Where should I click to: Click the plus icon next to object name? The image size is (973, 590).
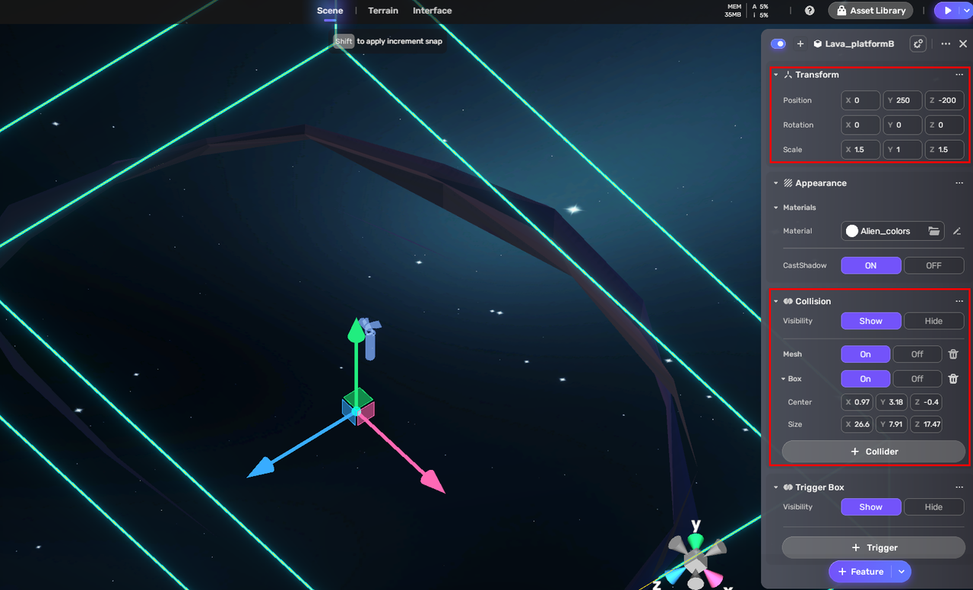pyautogui.click(x=800, y=44)
